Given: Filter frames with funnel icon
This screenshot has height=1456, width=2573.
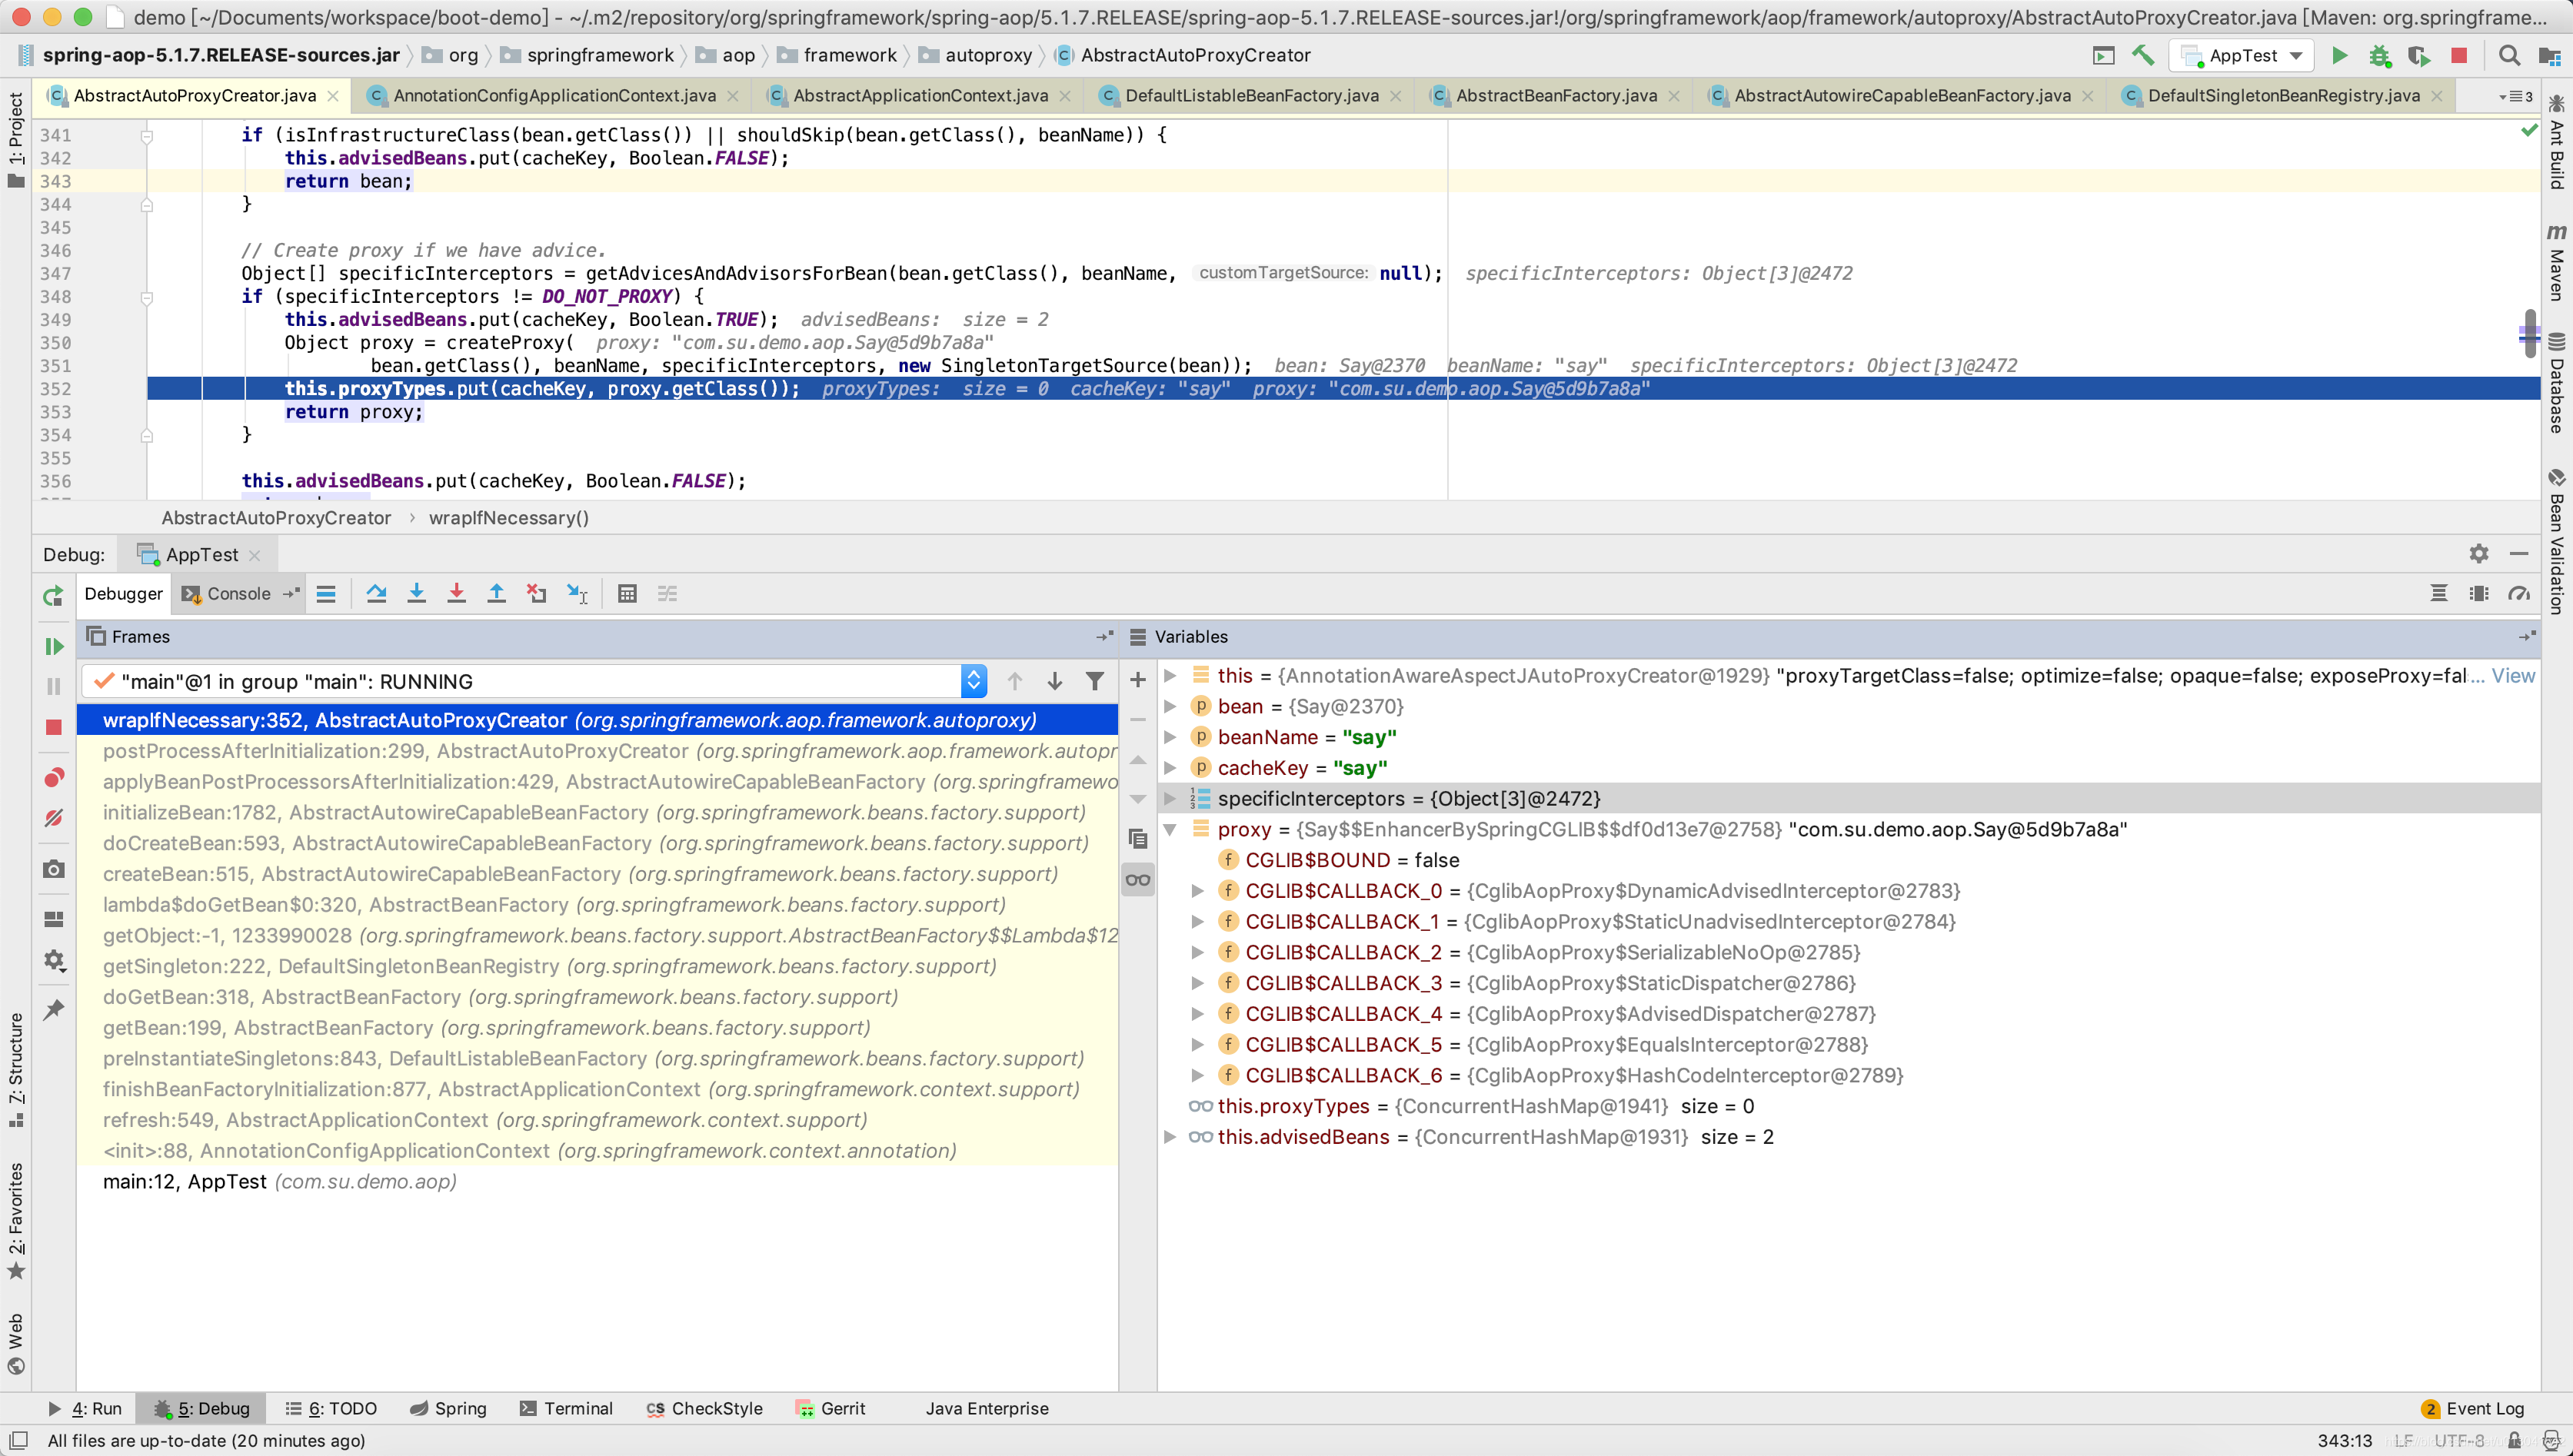Looking at the screenshot, I should tap(1095, 682).
